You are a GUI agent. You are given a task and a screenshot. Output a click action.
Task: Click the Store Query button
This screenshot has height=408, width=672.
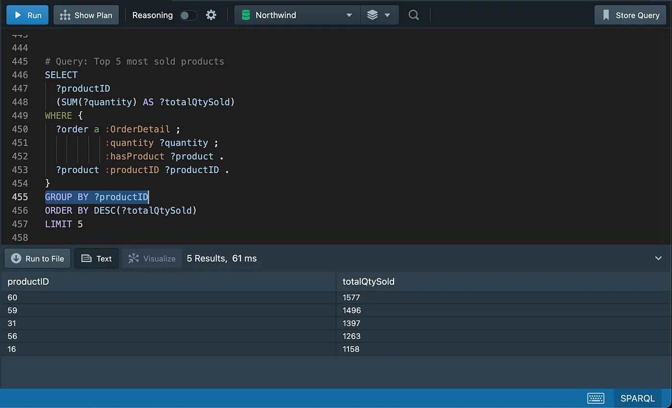pos(630,15)
